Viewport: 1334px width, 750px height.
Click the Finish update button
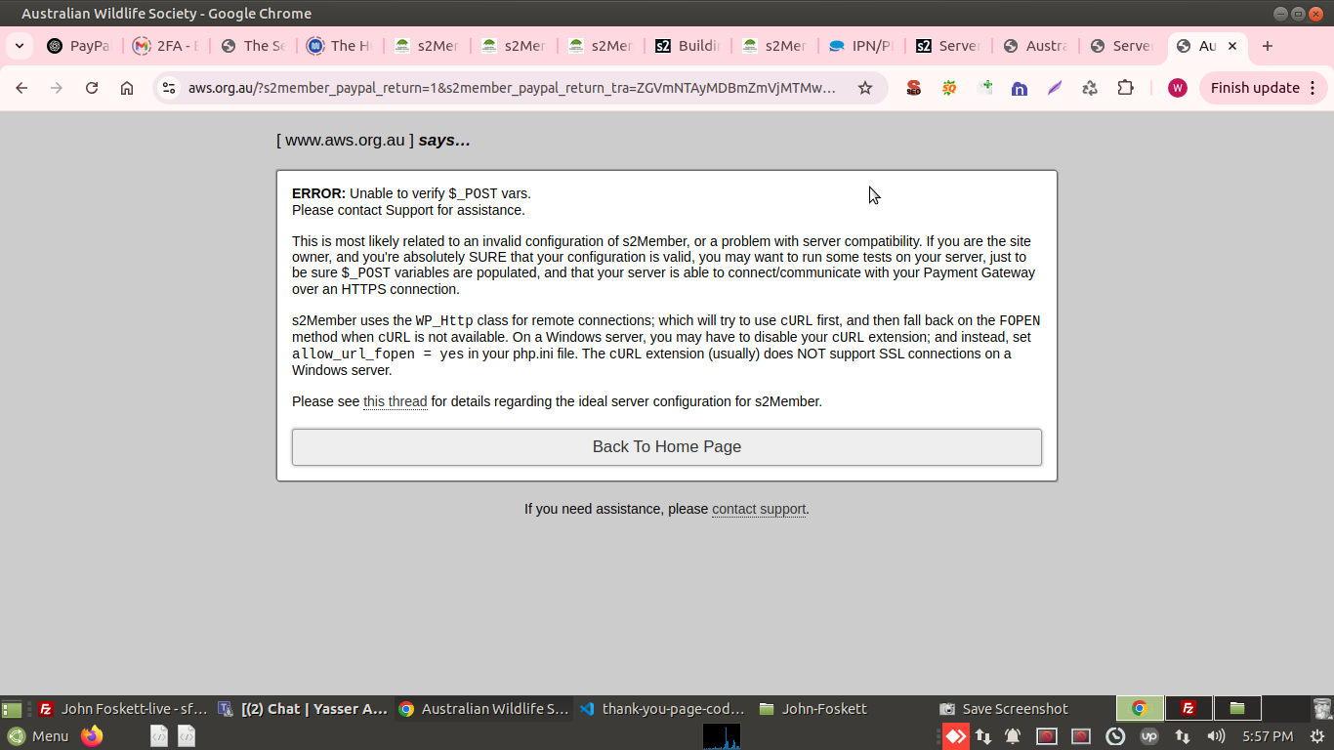(x=1262, y=88)
